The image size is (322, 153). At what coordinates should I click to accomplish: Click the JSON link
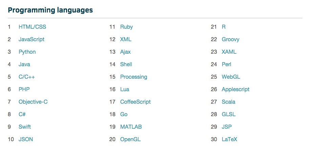click(26, 139)
